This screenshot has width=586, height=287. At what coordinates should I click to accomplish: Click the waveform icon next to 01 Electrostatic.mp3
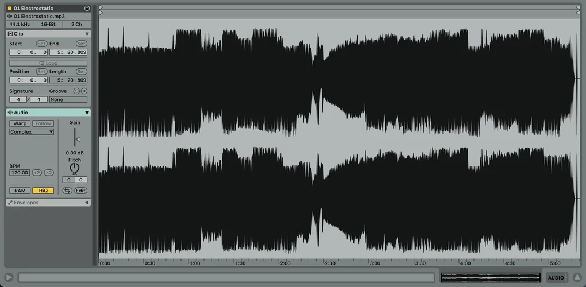10,17
